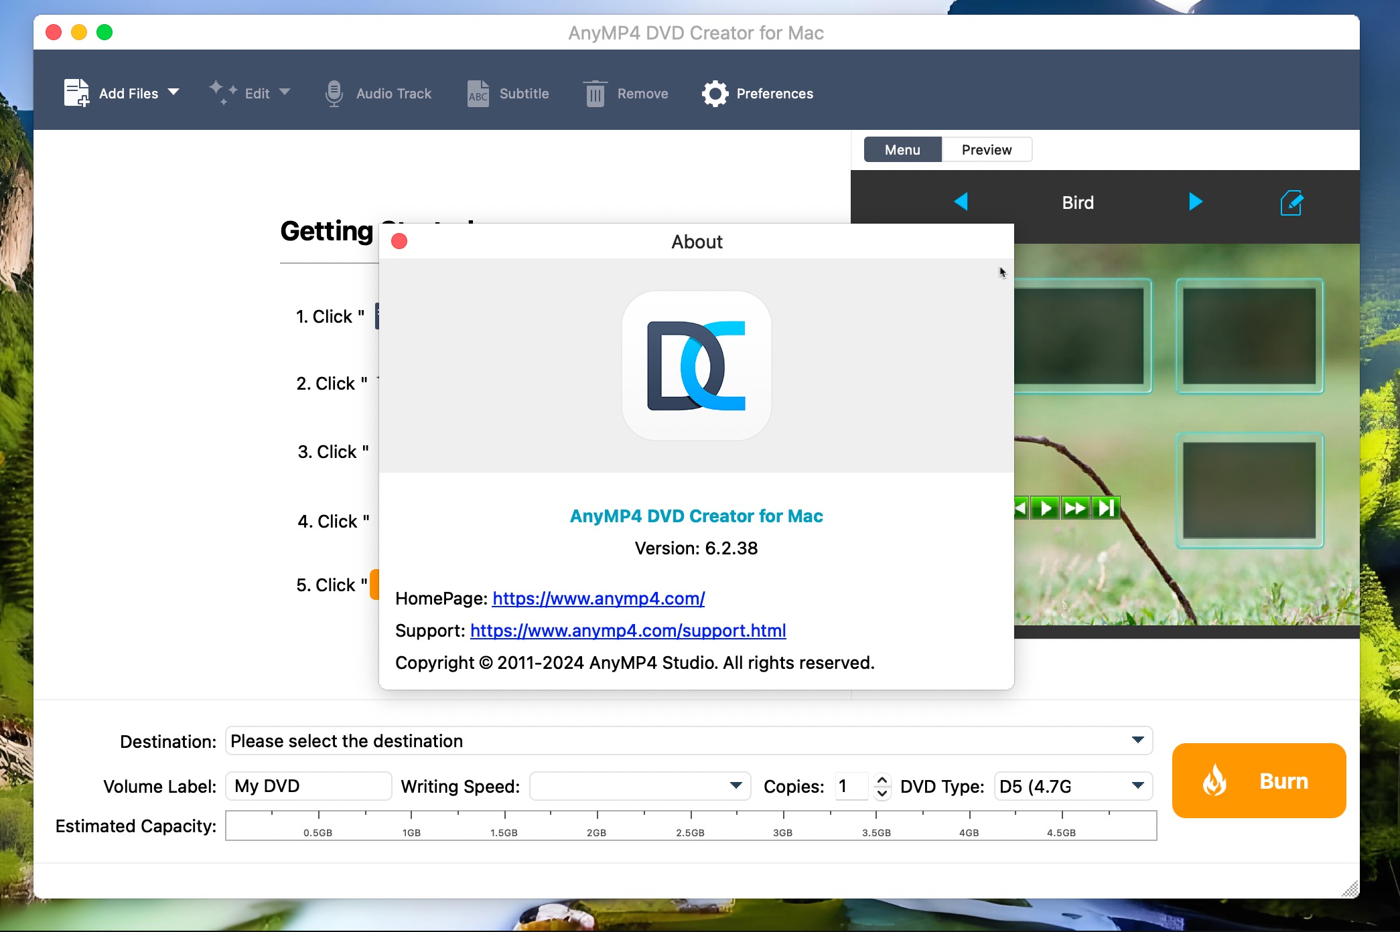Image resolution: width=1400 pixels, height=932 pixels.
Task: Click the edit menu template icon
Action: pyautogui.click(x=1291, y=203)
